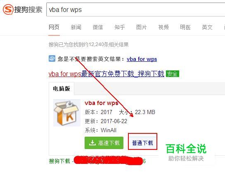225x175 pixels.
Task: Select the 电脑版 tab in download card
Action: [62, 89]
